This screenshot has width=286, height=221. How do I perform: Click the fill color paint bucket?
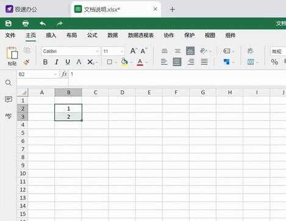pyautogui.click(x=124, y=62)
